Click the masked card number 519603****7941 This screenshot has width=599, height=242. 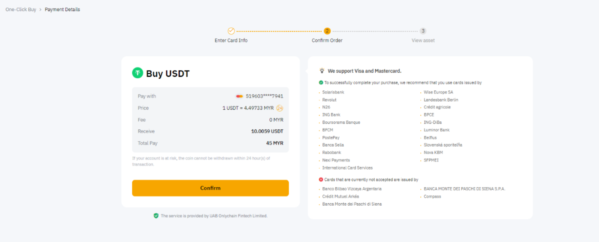264,96
